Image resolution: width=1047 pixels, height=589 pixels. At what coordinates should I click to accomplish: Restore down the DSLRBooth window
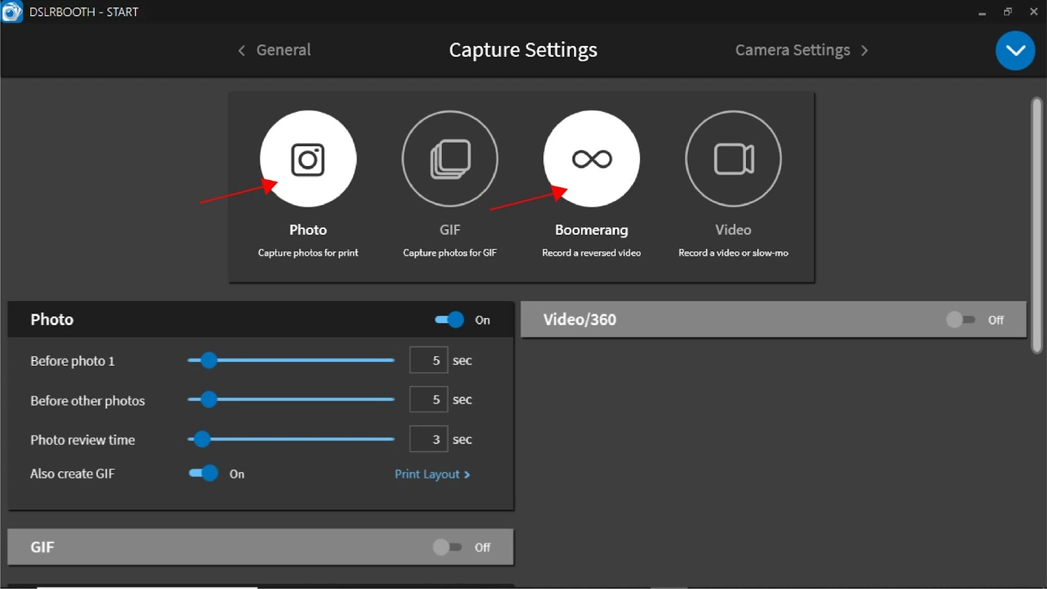coord(1008,12)
